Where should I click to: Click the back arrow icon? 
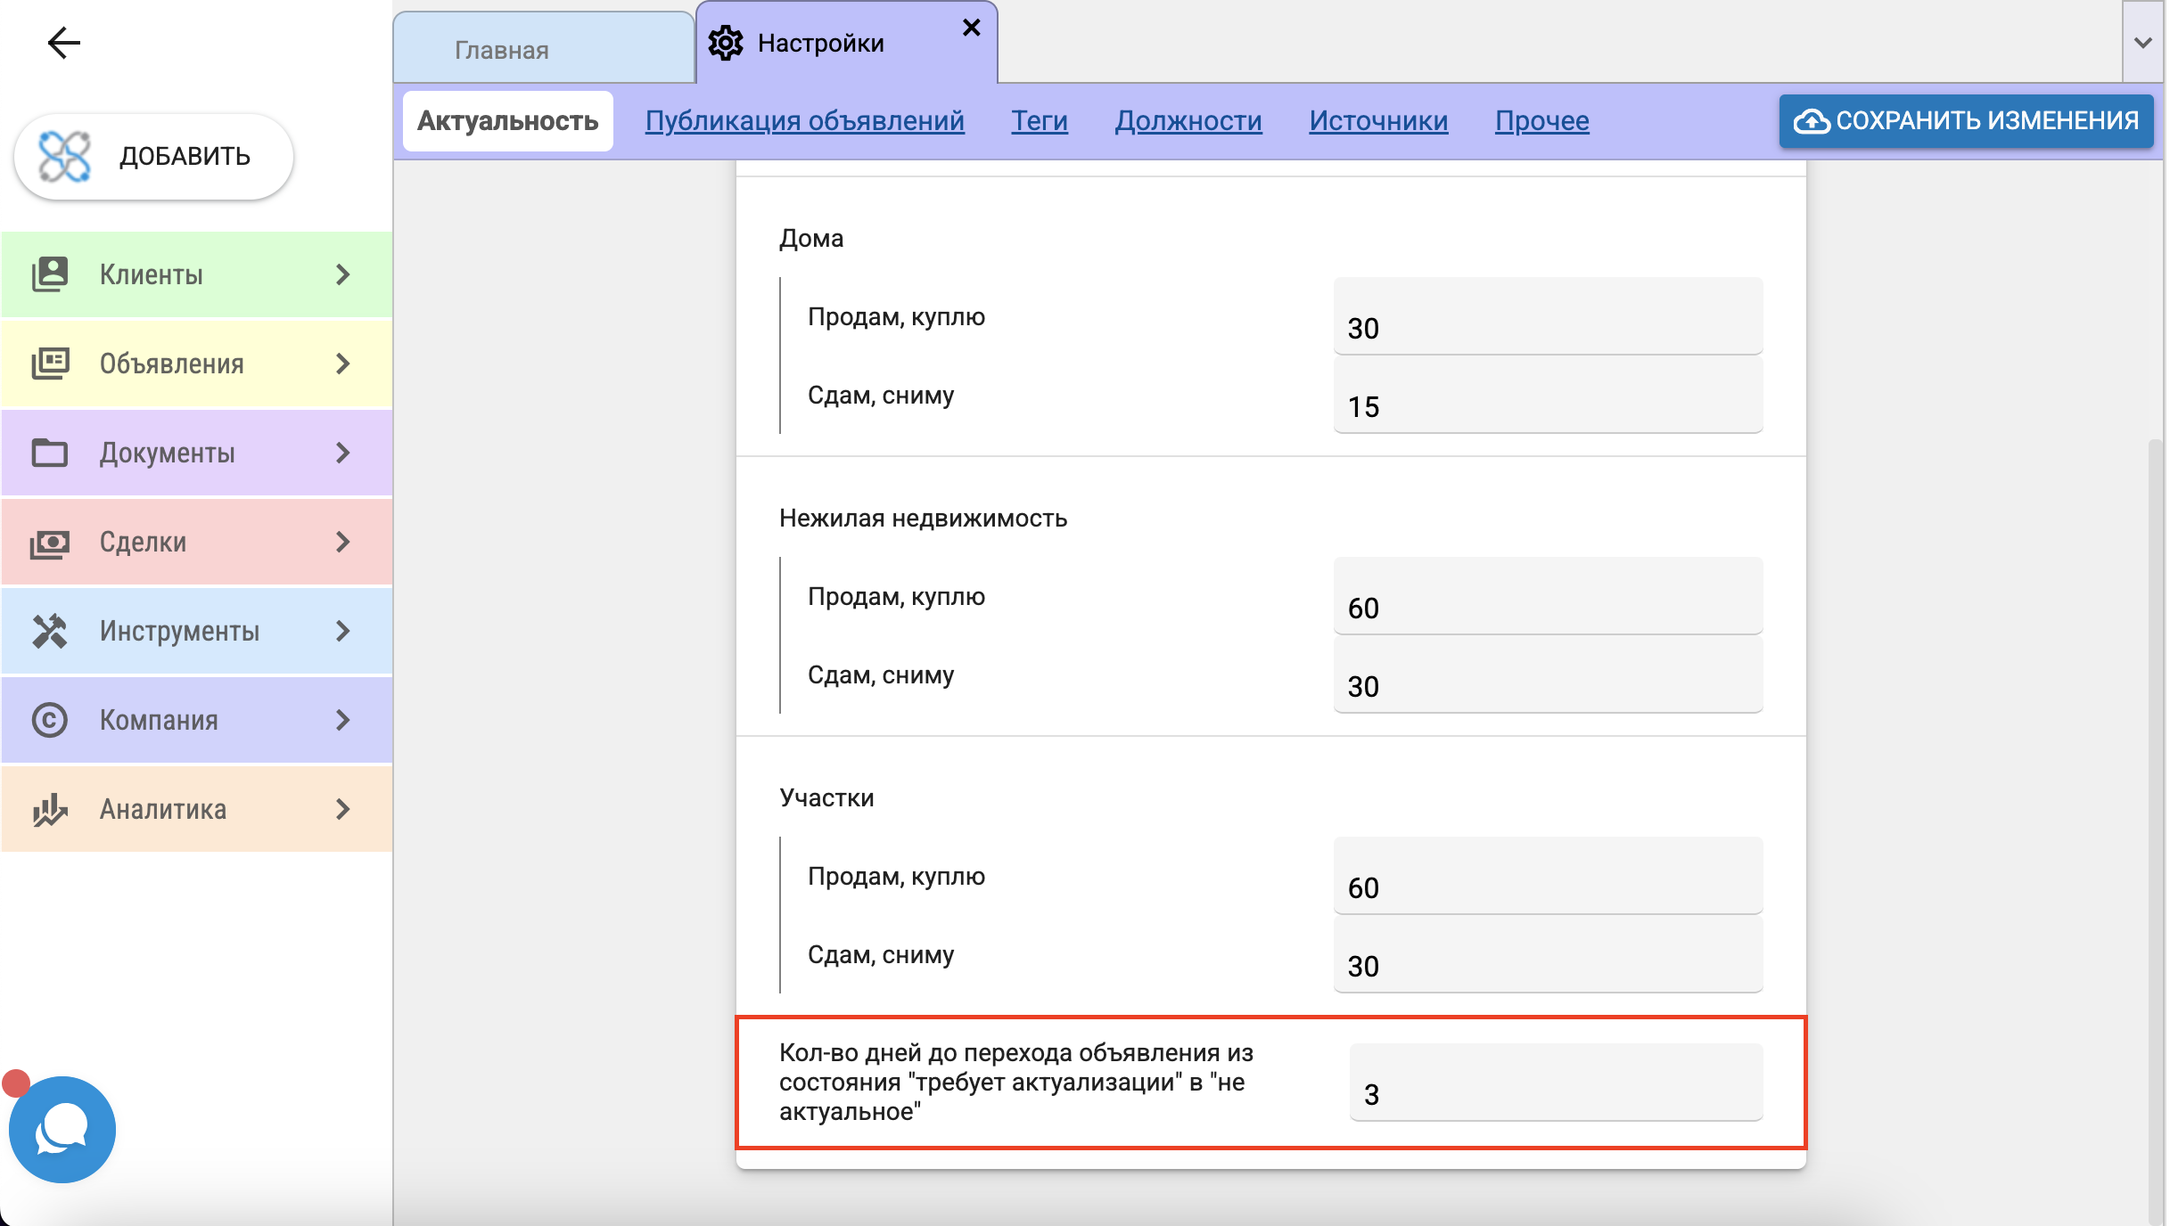pos(63,42)
